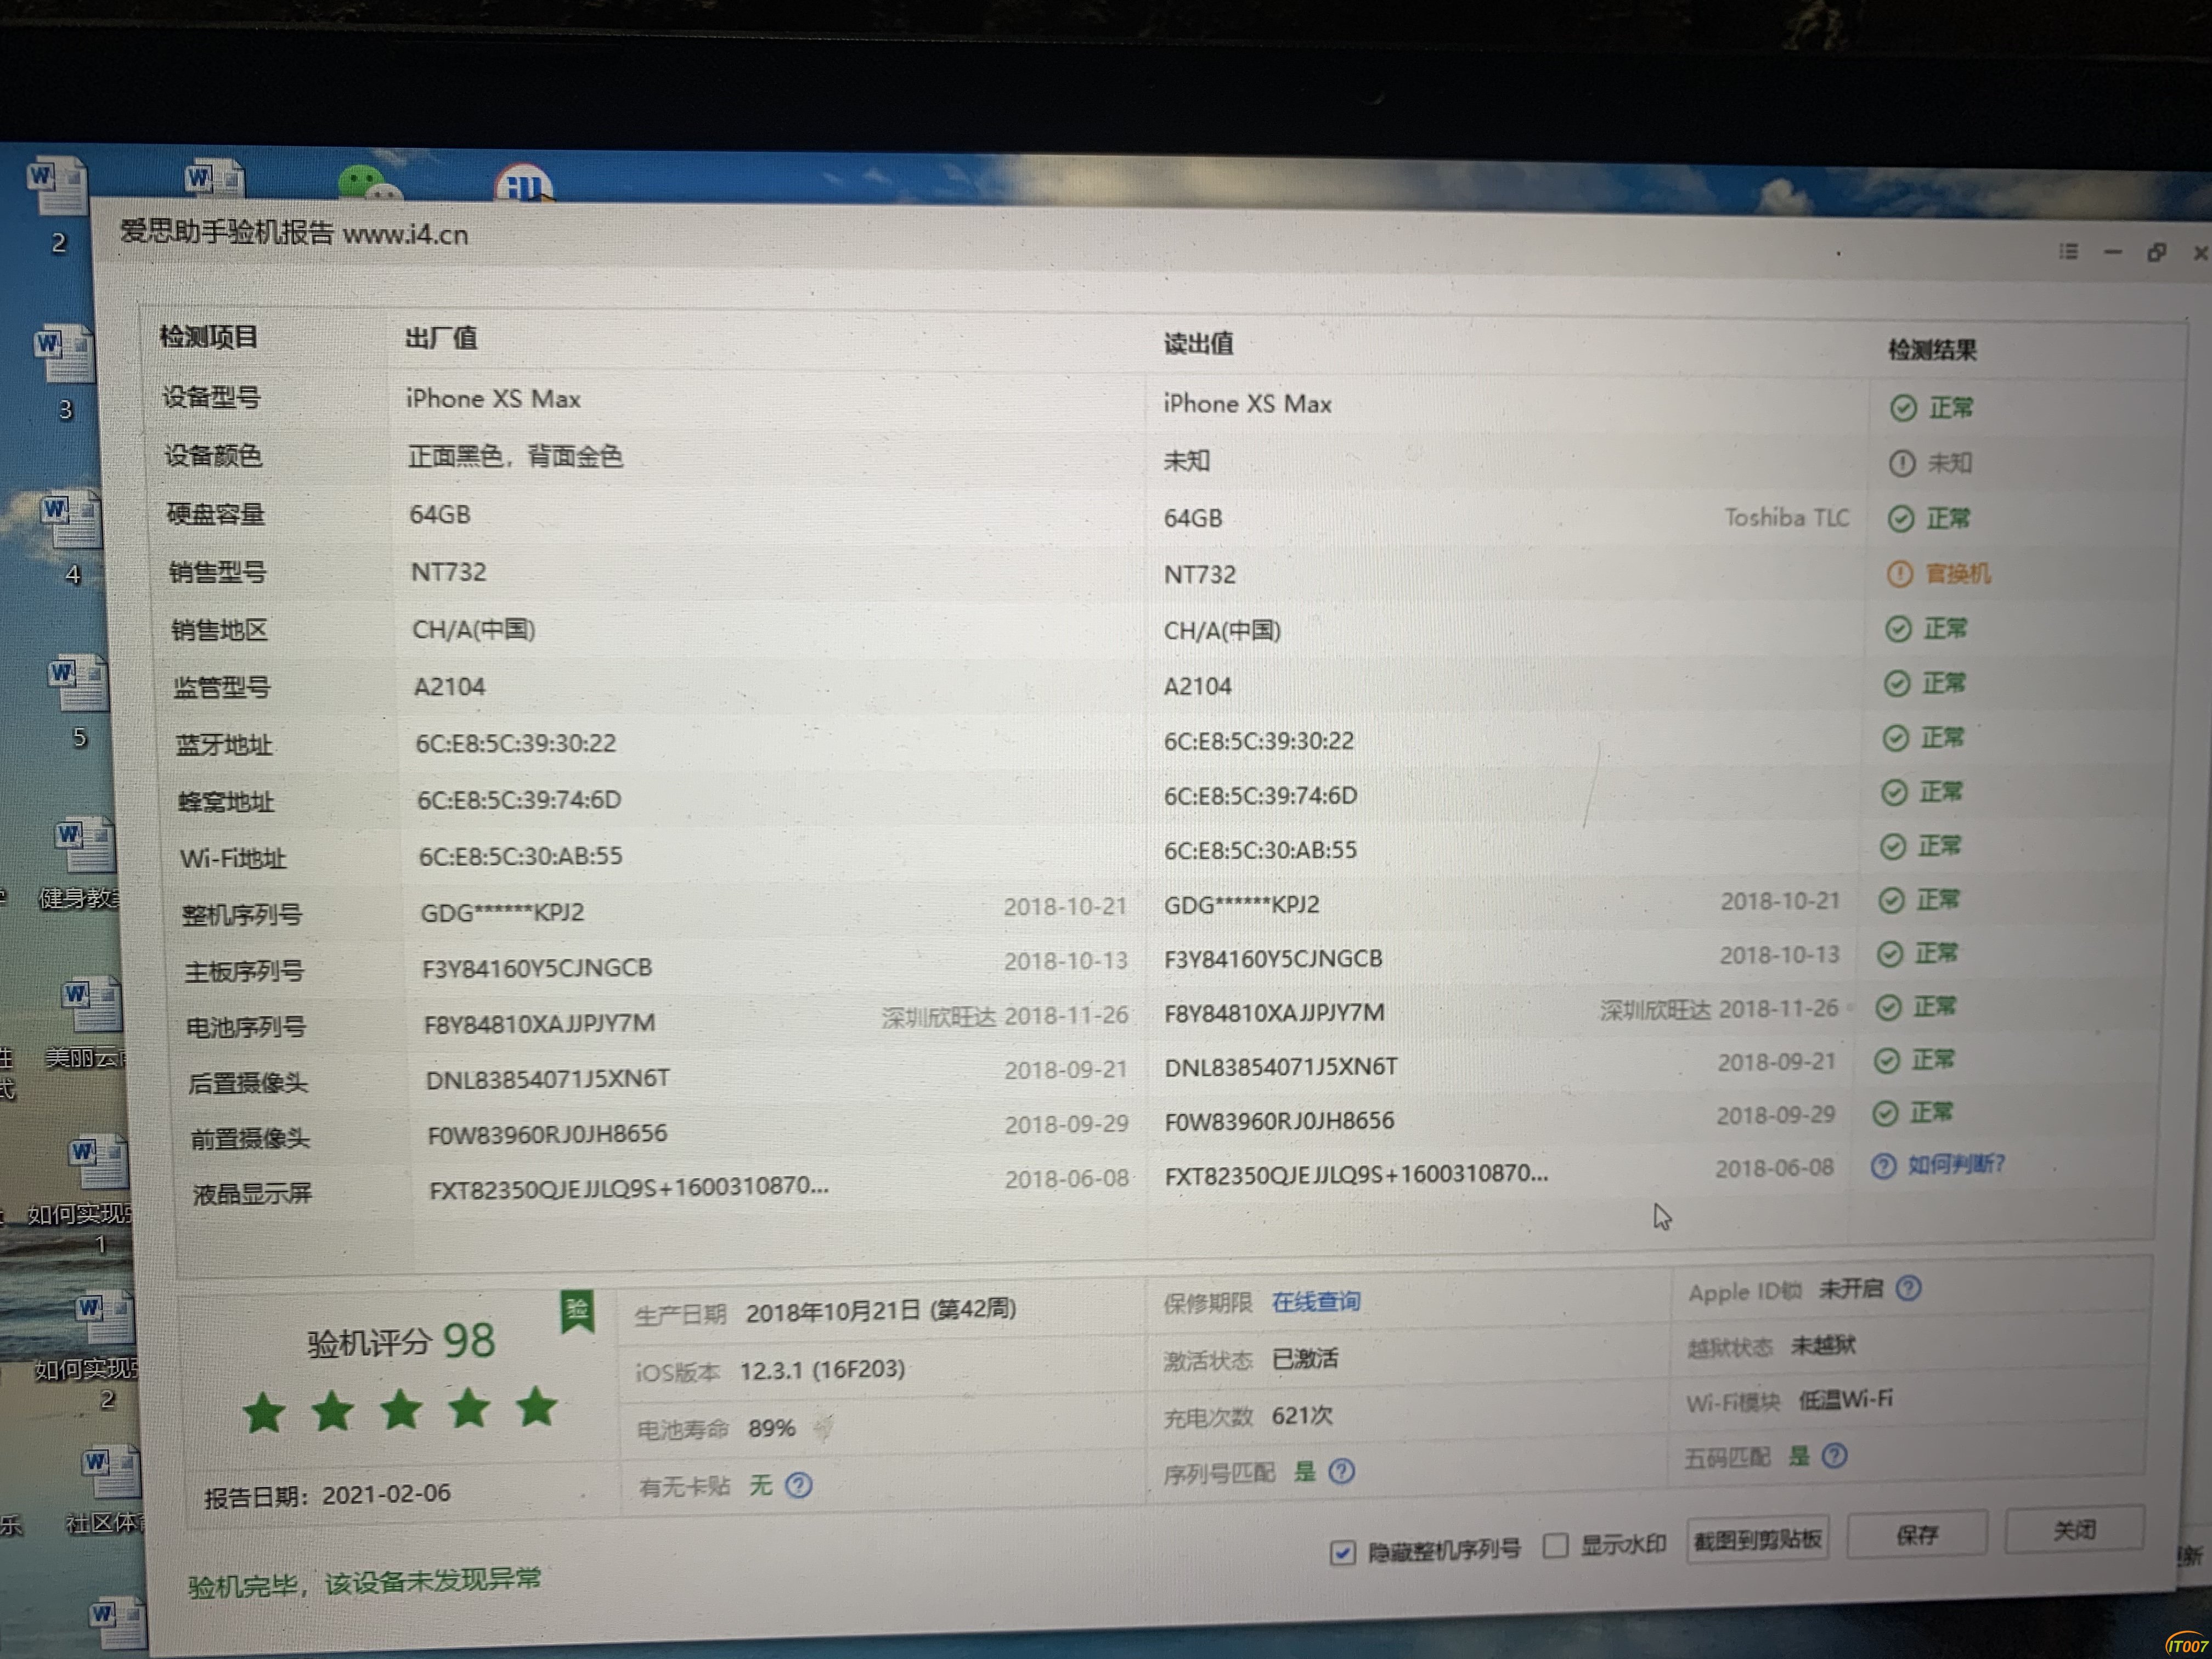Click the 保存 button
The image size is (2212, 1659).
pos(1916,1534)
